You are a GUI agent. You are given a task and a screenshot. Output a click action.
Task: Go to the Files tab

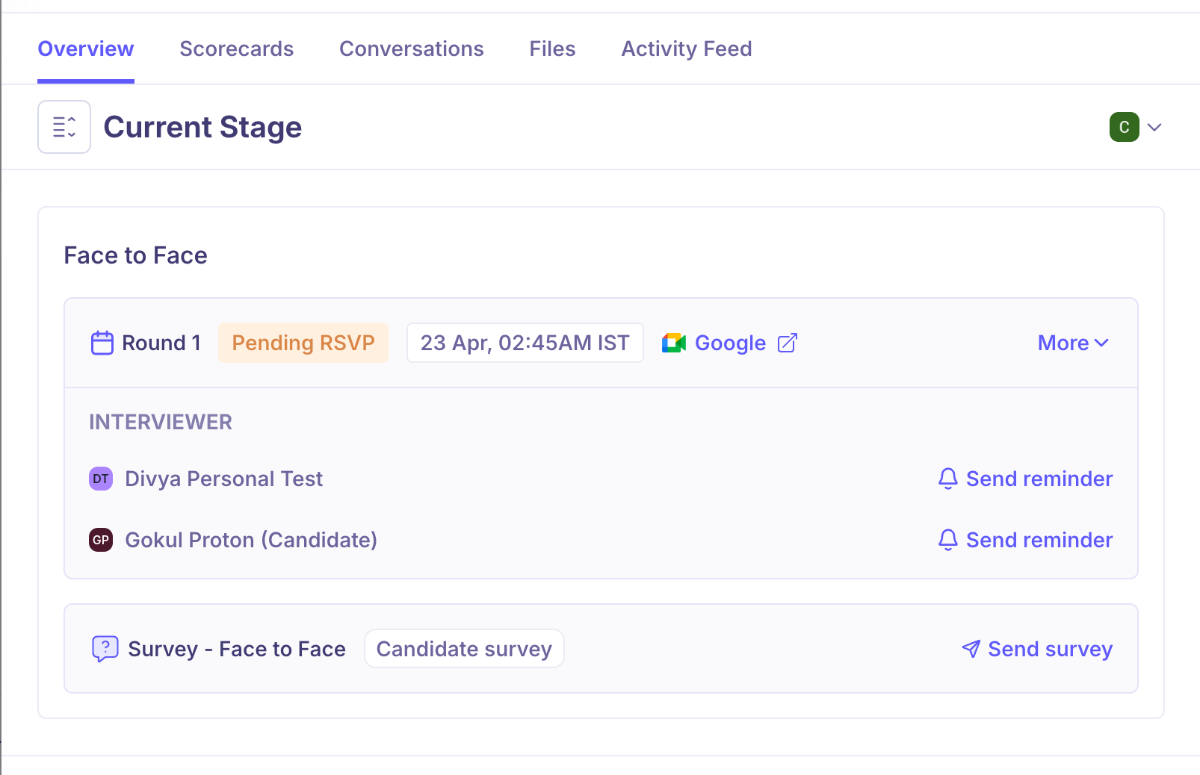(552, 49)
